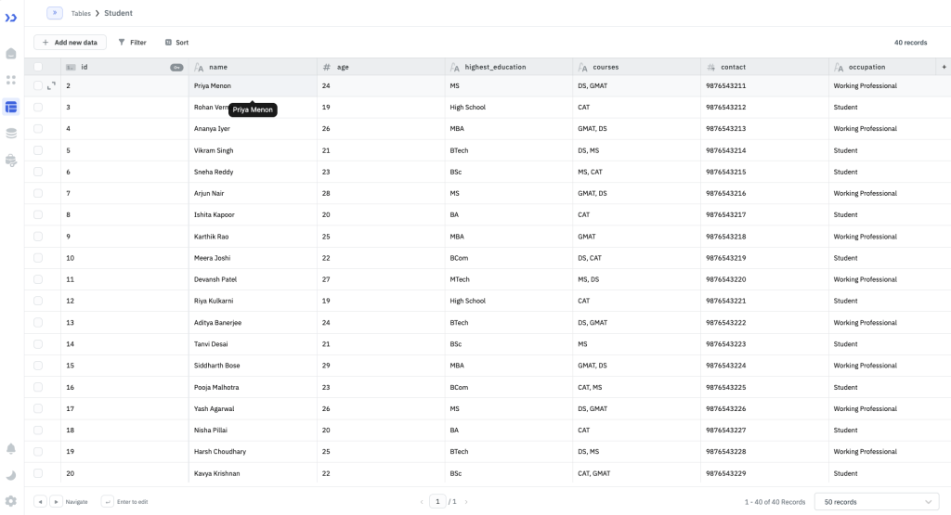Select the checkbox for row id 14
951x515 pixels.
pyautogui.click(x=38, y=343)
